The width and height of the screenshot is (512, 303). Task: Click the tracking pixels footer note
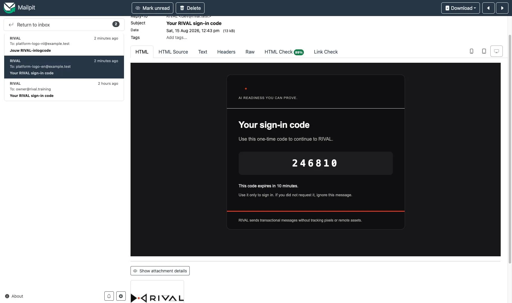click(300, 220)
